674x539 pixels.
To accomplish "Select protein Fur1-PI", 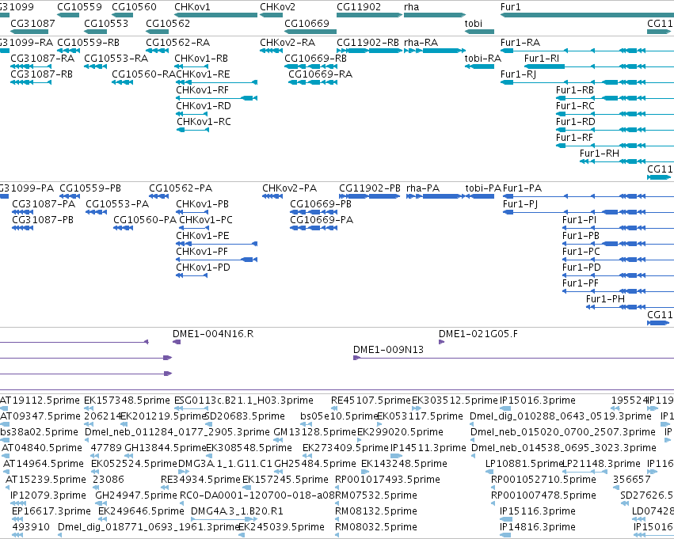I will [579, 220].
